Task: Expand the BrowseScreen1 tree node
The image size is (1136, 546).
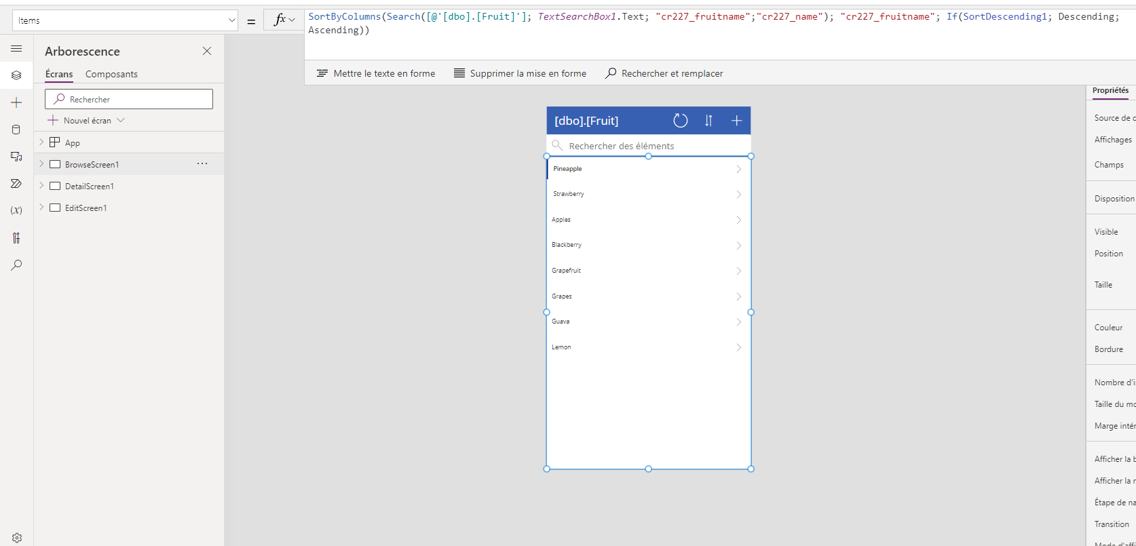Action: (x=41, y=163)
